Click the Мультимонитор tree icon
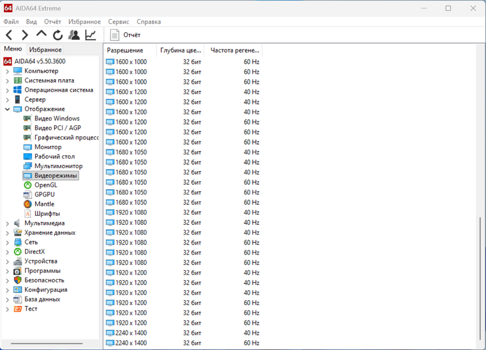The image size is (486, 350). coord(27,166)
